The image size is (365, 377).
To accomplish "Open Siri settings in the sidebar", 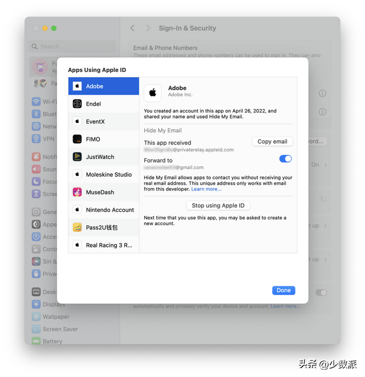I will click(x=44, y=261).
